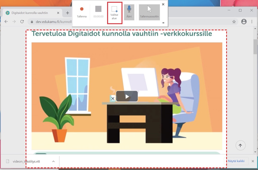The width and height of the screenshot is (258, 170).
Task: Open Chrome's three-dot menu
Action: (x=252, y=22)
